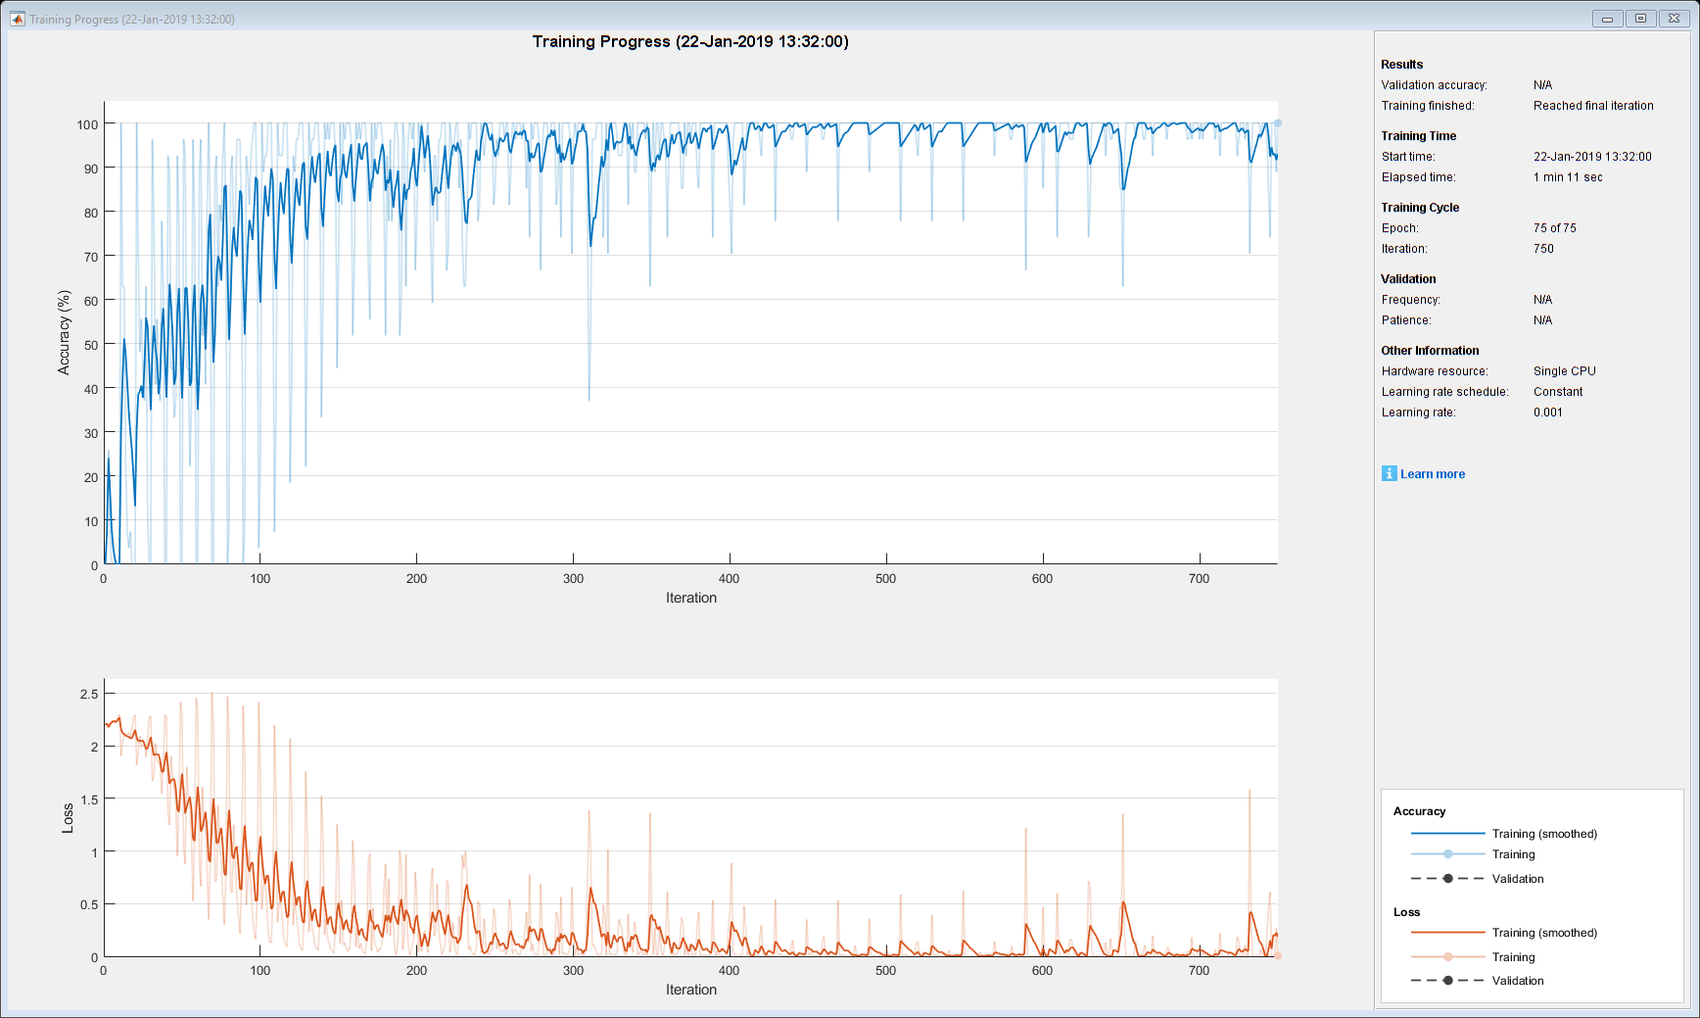The width and height of the screenshot is (1700, 1018).
Task: Click the N/A value for Patience
Action: 1542,320
